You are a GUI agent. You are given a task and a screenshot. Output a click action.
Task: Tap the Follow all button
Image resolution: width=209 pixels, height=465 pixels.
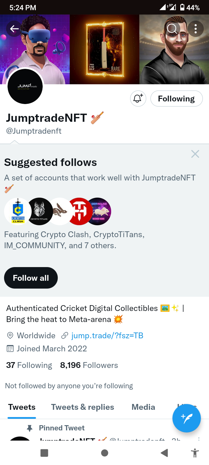click(31, 278)
